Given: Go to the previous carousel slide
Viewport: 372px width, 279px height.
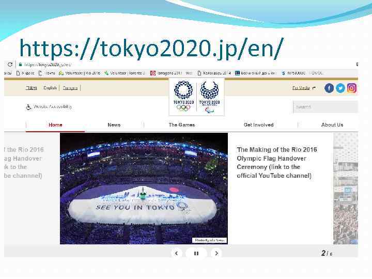Looking at the screenshot, I should 176,253.
